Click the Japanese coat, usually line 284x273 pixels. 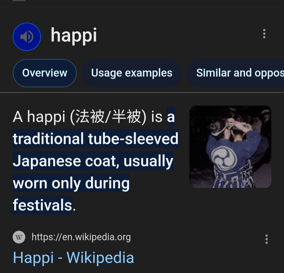point(93,161)
